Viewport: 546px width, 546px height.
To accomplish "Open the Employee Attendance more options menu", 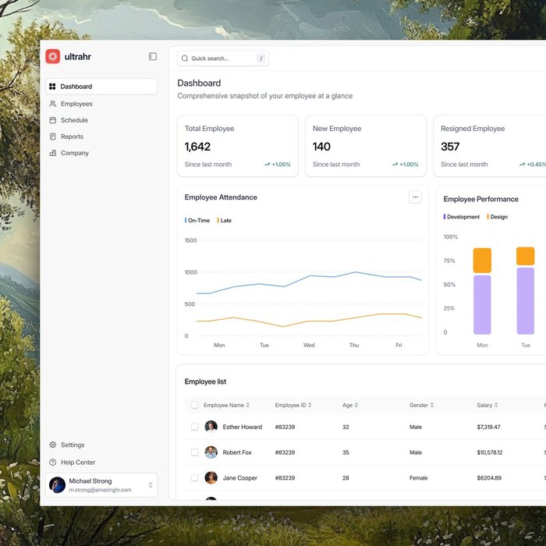I will tap(415, 197).
